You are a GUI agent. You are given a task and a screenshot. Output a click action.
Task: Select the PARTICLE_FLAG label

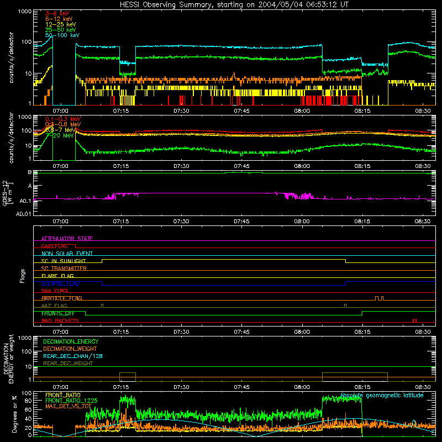pos(62,298)
